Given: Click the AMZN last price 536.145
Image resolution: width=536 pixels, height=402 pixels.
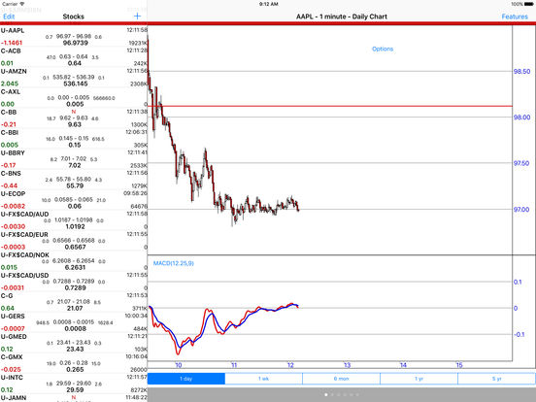Looking at the screenshot, I should point(75,84).
